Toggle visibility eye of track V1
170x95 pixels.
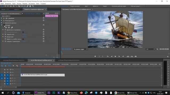click(x=13, y=75)
